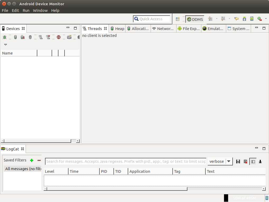Select the Threads tab
Screen dimensions: 269x202
click(x=95, y=28)
